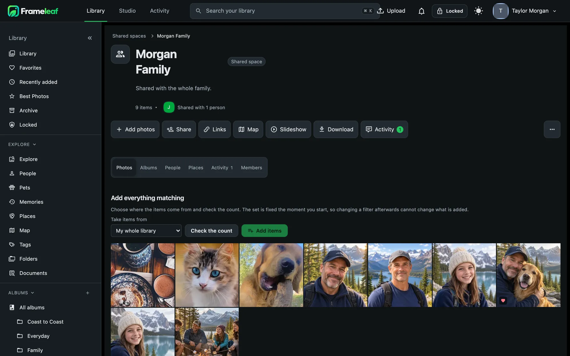Click the Frameleaf logo
570x356 pixels.
coord(33,11)
